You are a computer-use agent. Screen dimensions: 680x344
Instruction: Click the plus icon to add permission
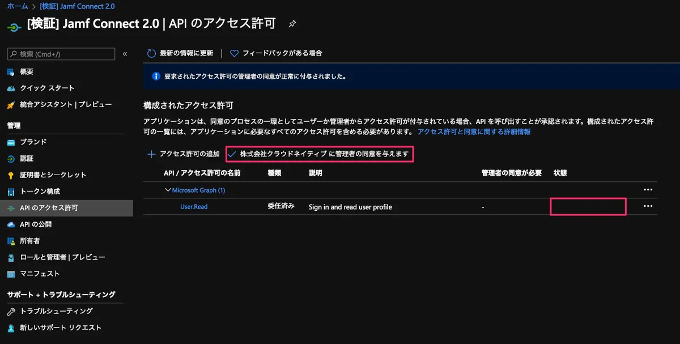[151, 154]
